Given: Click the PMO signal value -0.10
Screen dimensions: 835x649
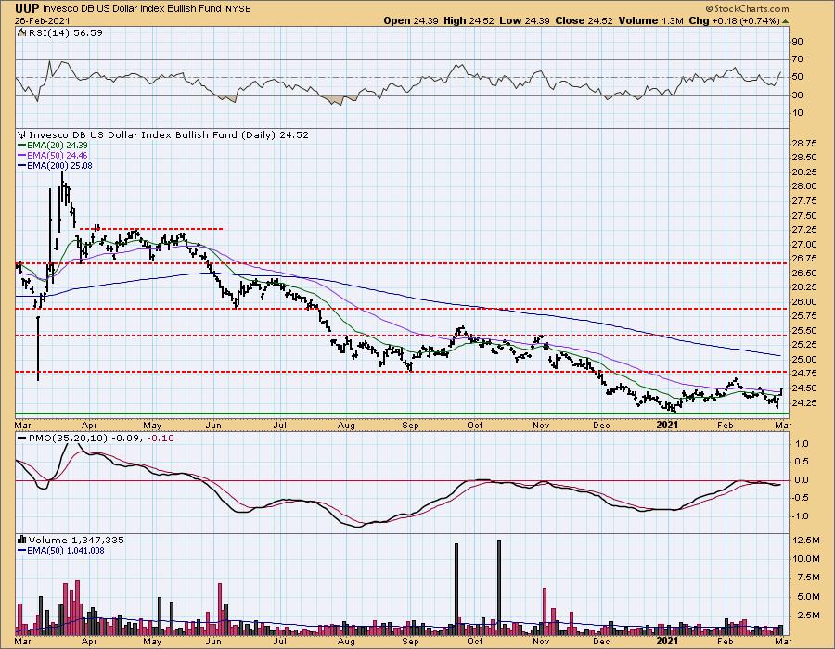Looking at the screenshot, I should (x=160, y=439).
